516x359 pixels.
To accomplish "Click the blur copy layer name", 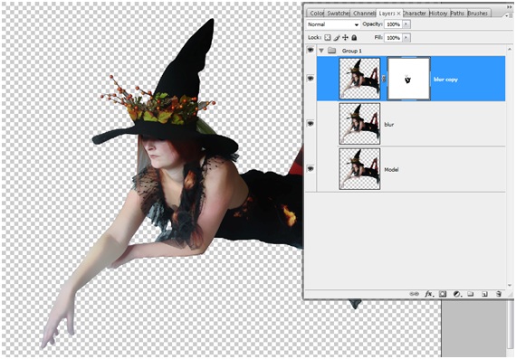I will click(x=445, y=80).
